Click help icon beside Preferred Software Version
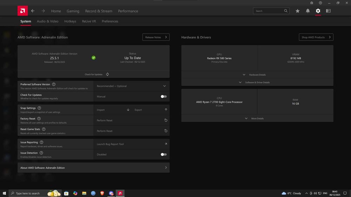This screenshot has height=197, width=351. point(54,84)
